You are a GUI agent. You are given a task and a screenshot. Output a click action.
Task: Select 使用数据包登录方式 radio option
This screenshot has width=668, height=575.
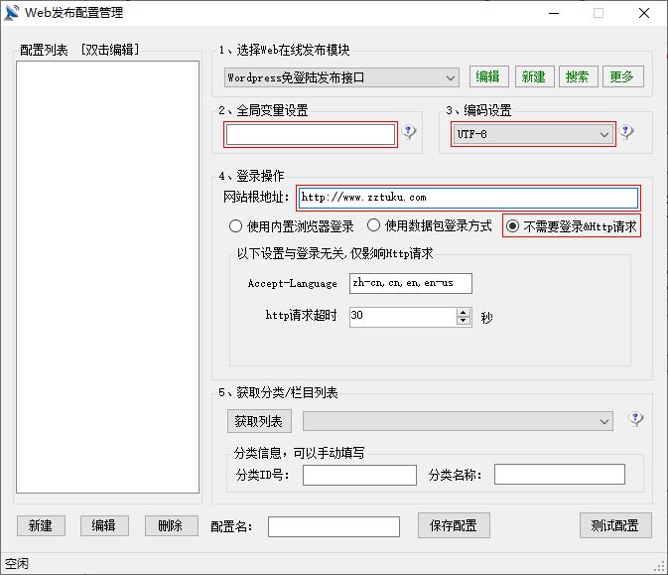point(374,226)
